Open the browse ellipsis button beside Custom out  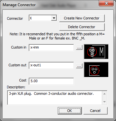pyautogui.click(x=79, y=66)
